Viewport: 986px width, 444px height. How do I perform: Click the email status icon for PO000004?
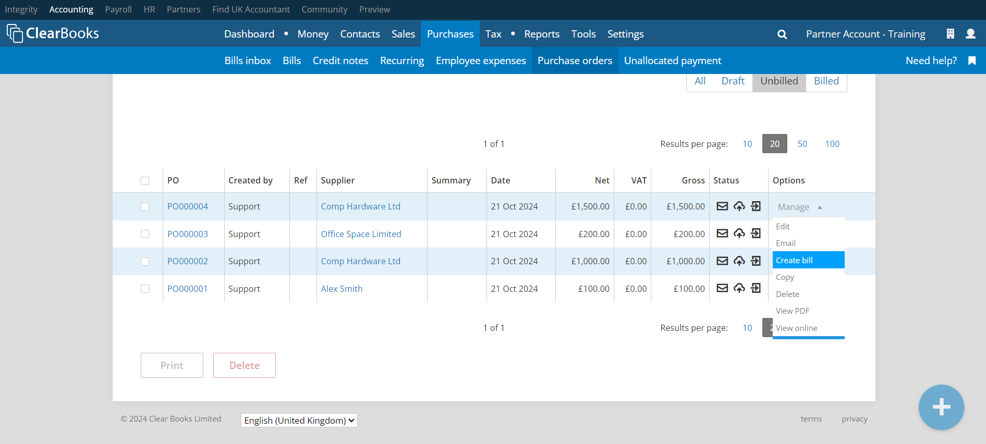point(722,206)
